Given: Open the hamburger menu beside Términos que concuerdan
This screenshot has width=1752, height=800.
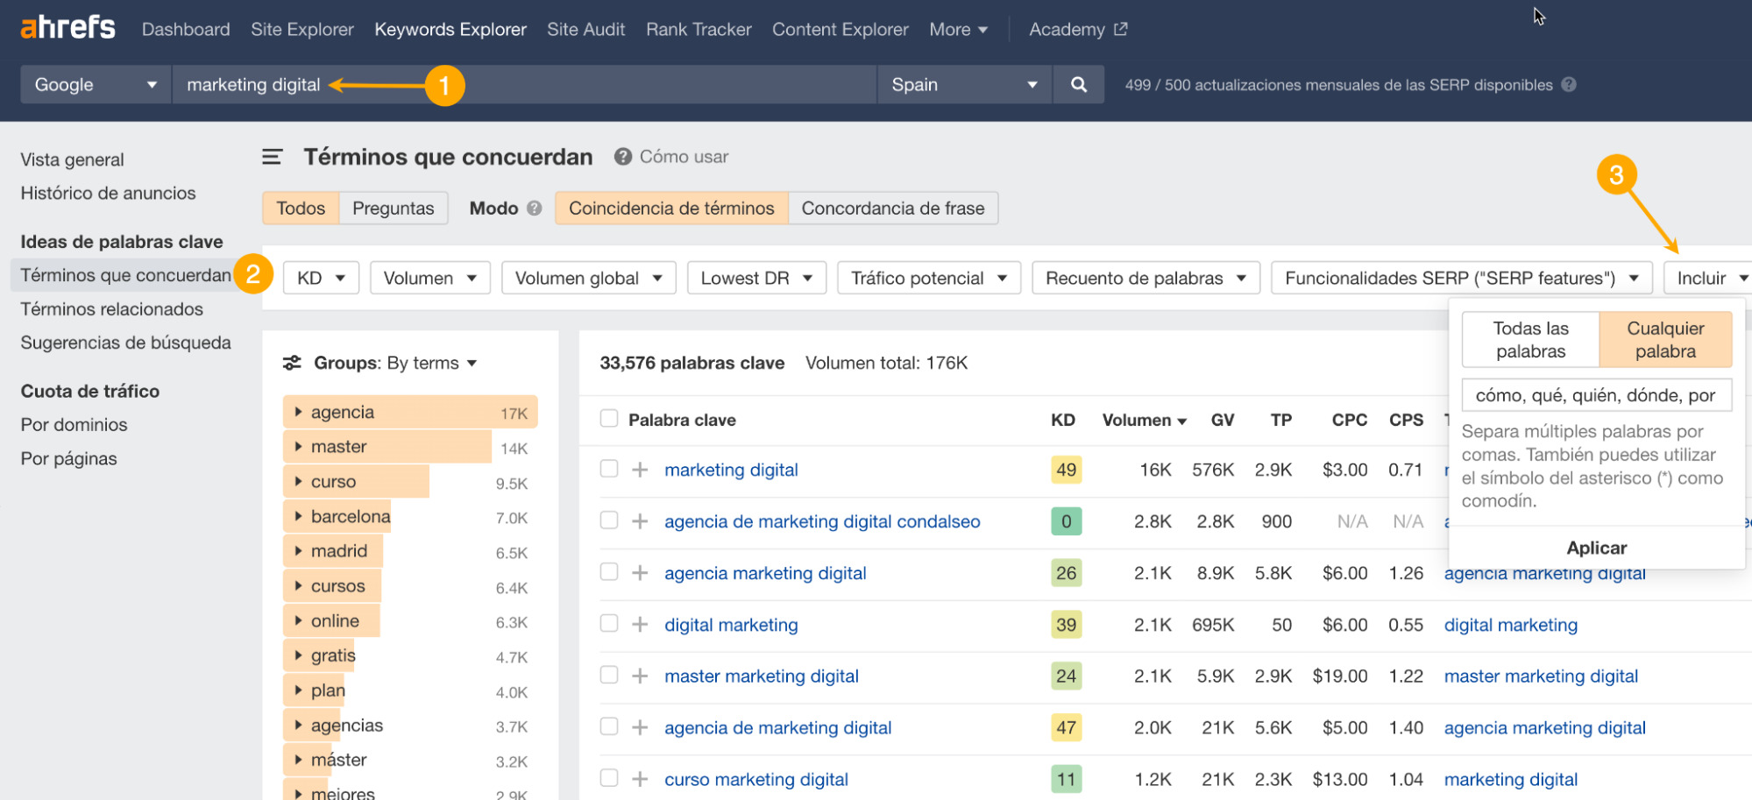Looking at the screenshot, I should [272, 156].
